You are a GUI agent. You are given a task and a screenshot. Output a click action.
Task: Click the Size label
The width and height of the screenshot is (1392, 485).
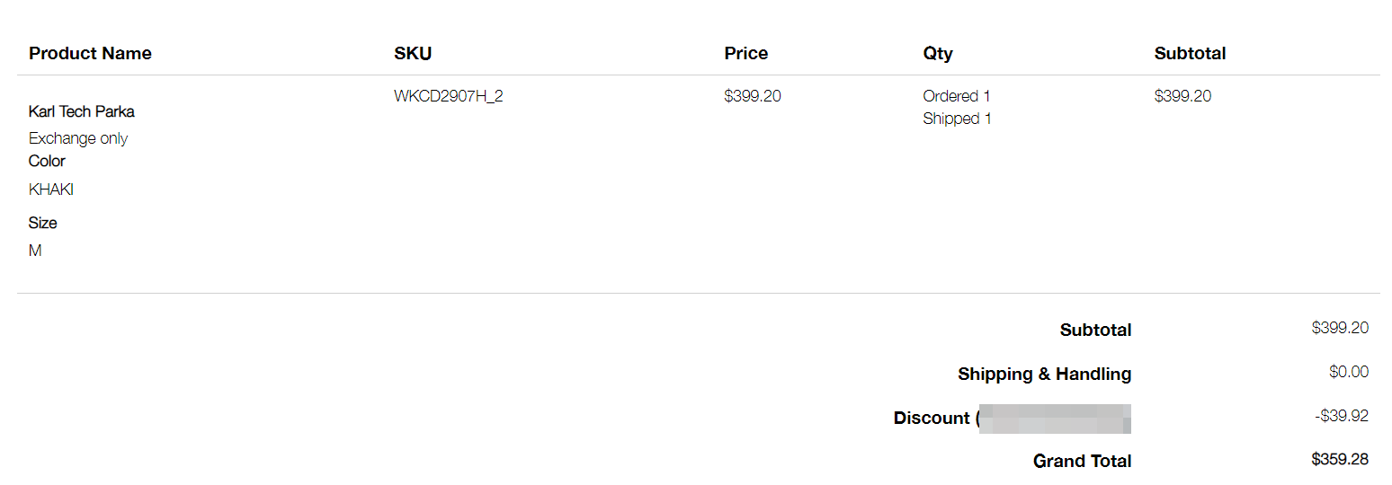click(x=42, y=223)
